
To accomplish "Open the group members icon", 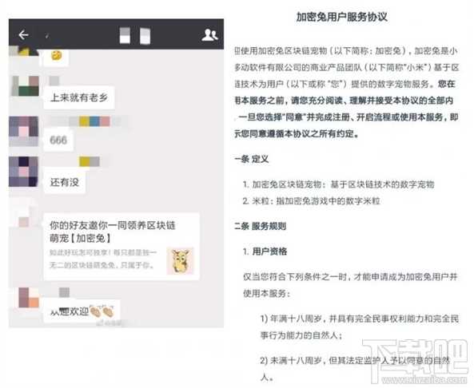I will [209, 35].
